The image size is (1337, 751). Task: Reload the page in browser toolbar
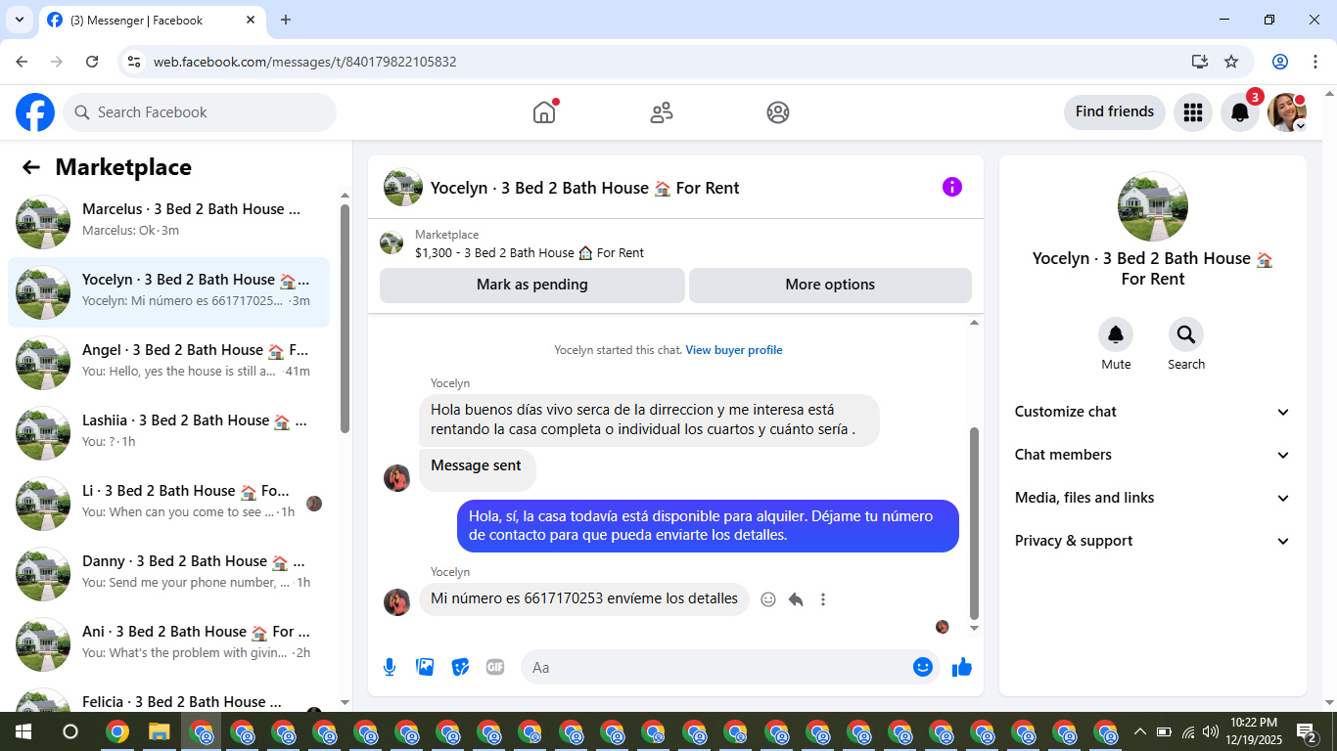pos(92,62)
